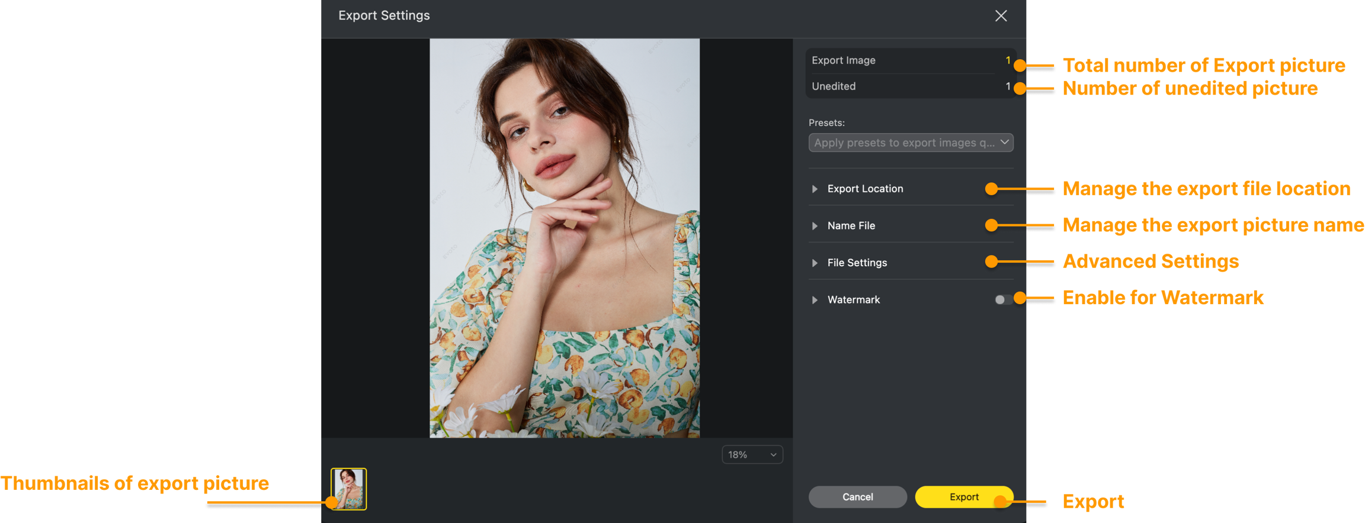Open the 18% zoom level dropdown
The height and width of the screenshot is (523, 1365).
(752, 454)
